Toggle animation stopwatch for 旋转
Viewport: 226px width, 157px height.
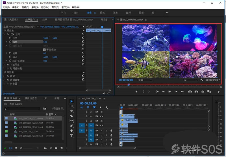click(x=10, y=53)
